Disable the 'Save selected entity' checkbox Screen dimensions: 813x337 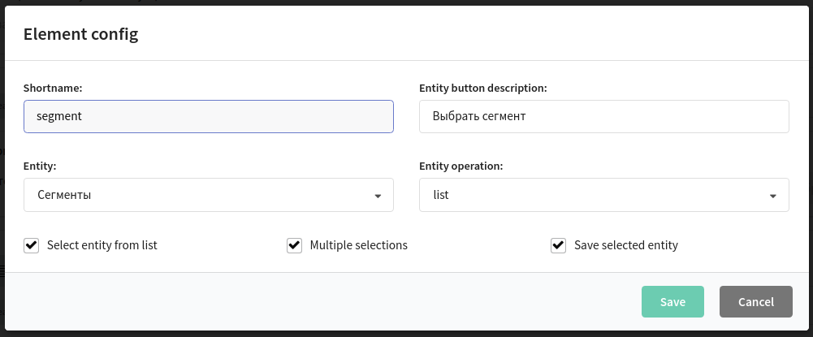pyautogui.click(x=558, y=245)
